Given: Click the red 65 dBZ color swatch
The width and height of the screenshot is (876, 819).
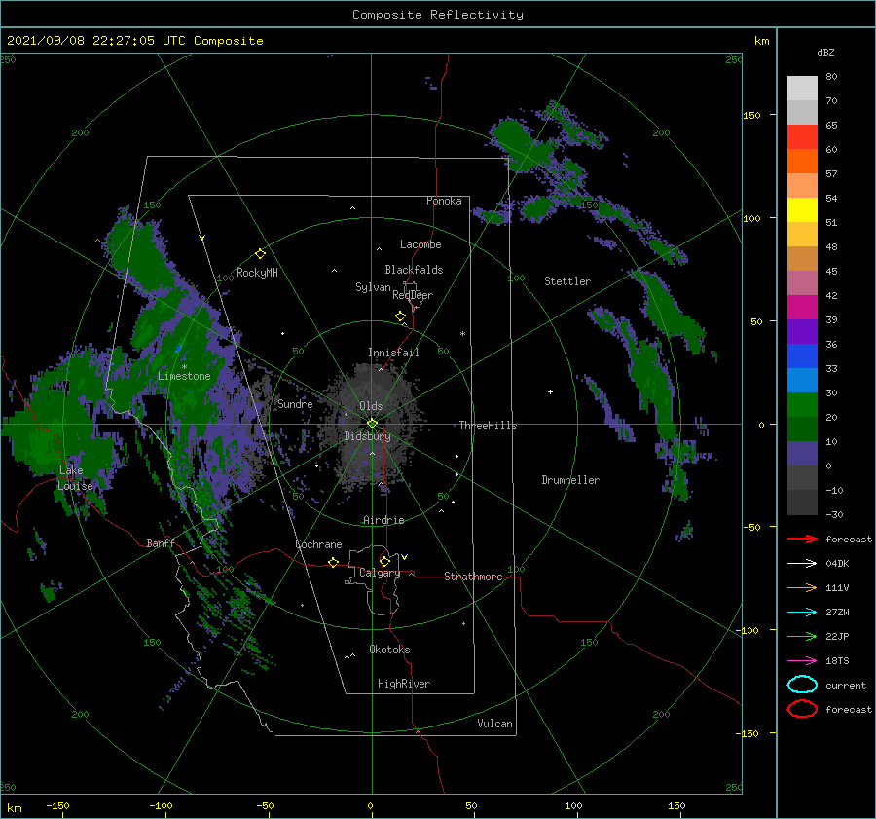Looking at the screenshot, I should (x=802, y=136).
